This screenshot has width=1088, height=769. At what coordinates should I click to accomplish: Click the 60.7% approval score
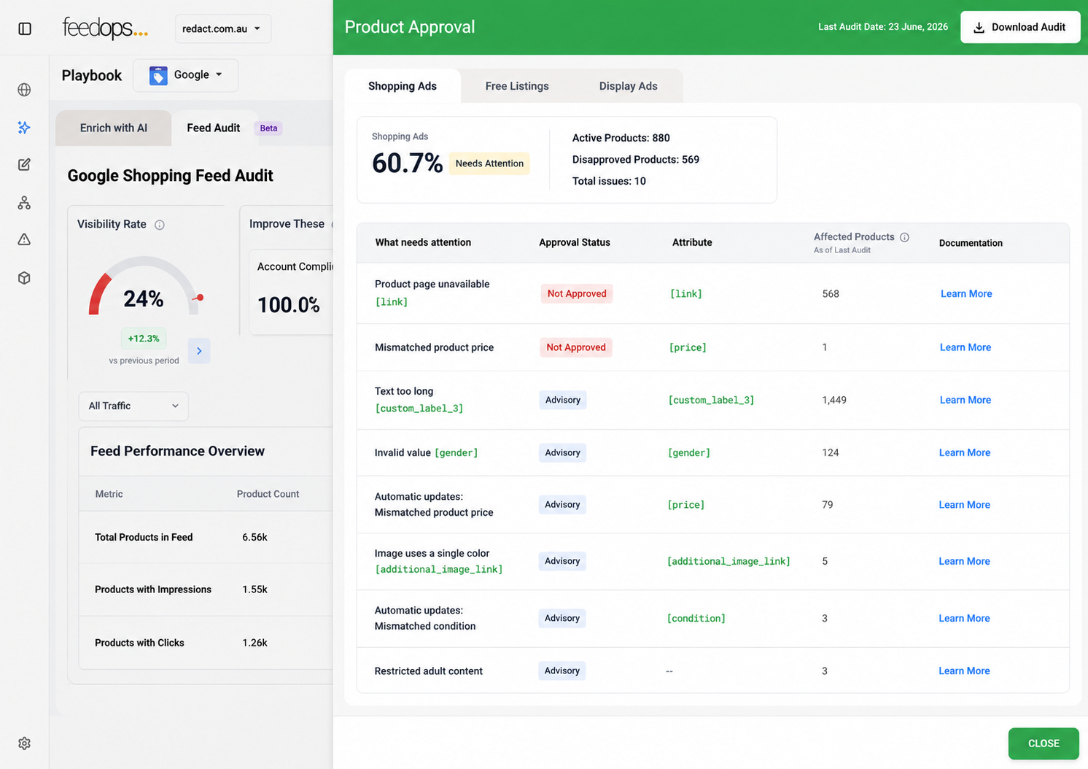[407, 163]
